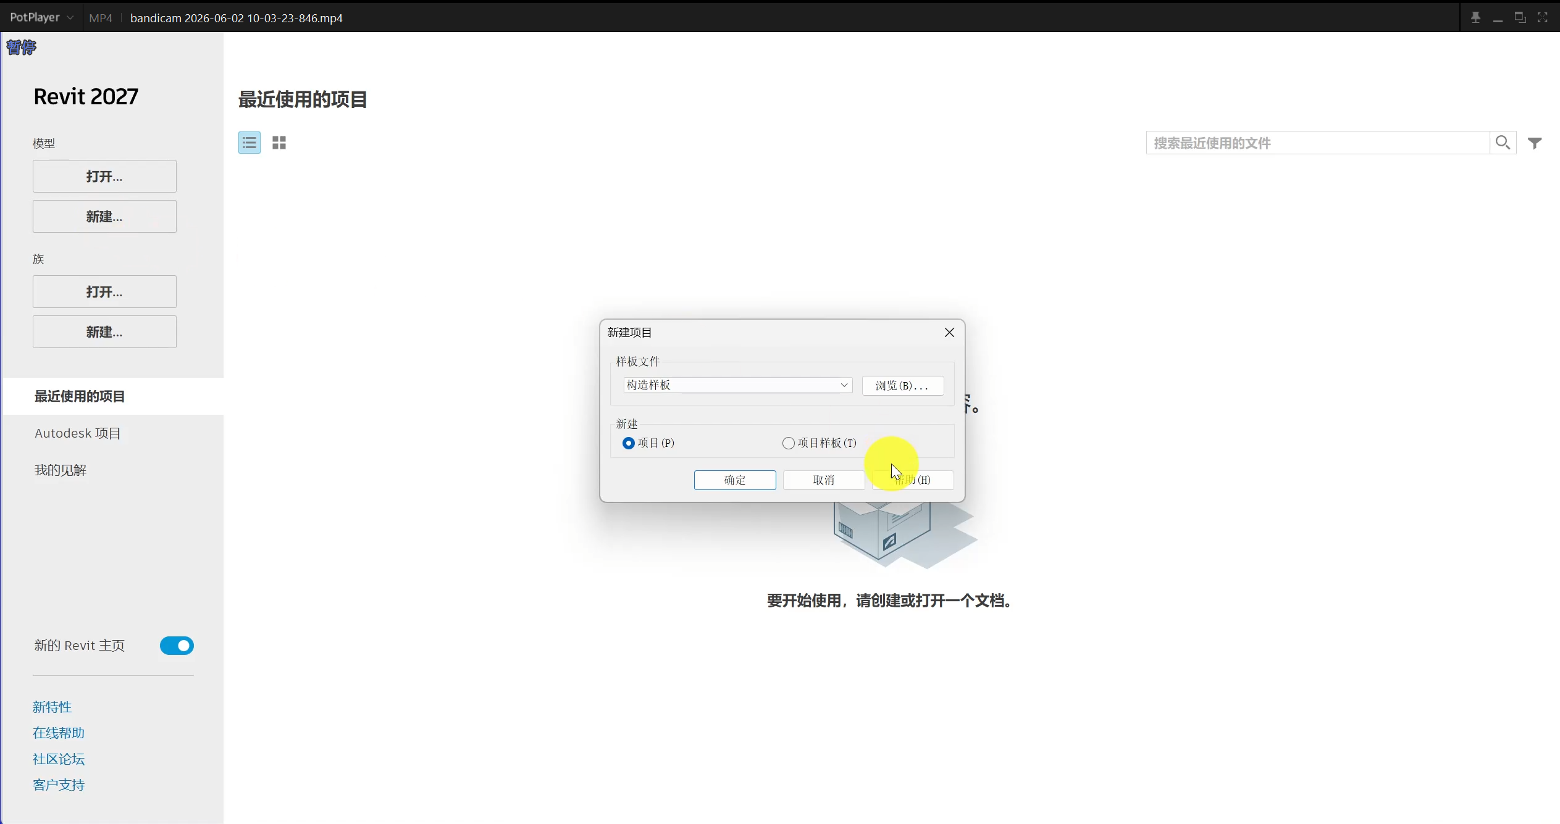Open 最近使用的项目 in sidebar
Screen dimensions: 1560x824
pos(80,396)
